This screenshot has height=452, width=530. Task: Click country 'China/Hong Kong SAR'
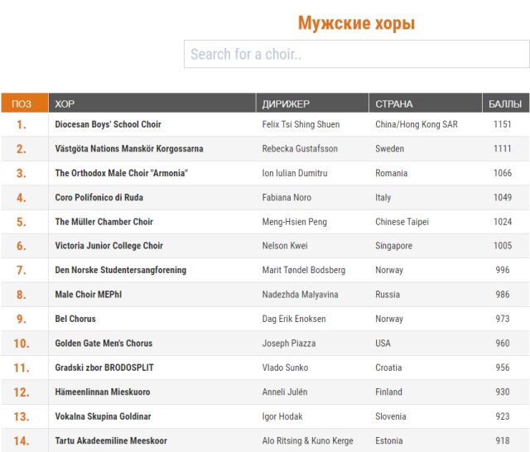(x=417, y=124)
